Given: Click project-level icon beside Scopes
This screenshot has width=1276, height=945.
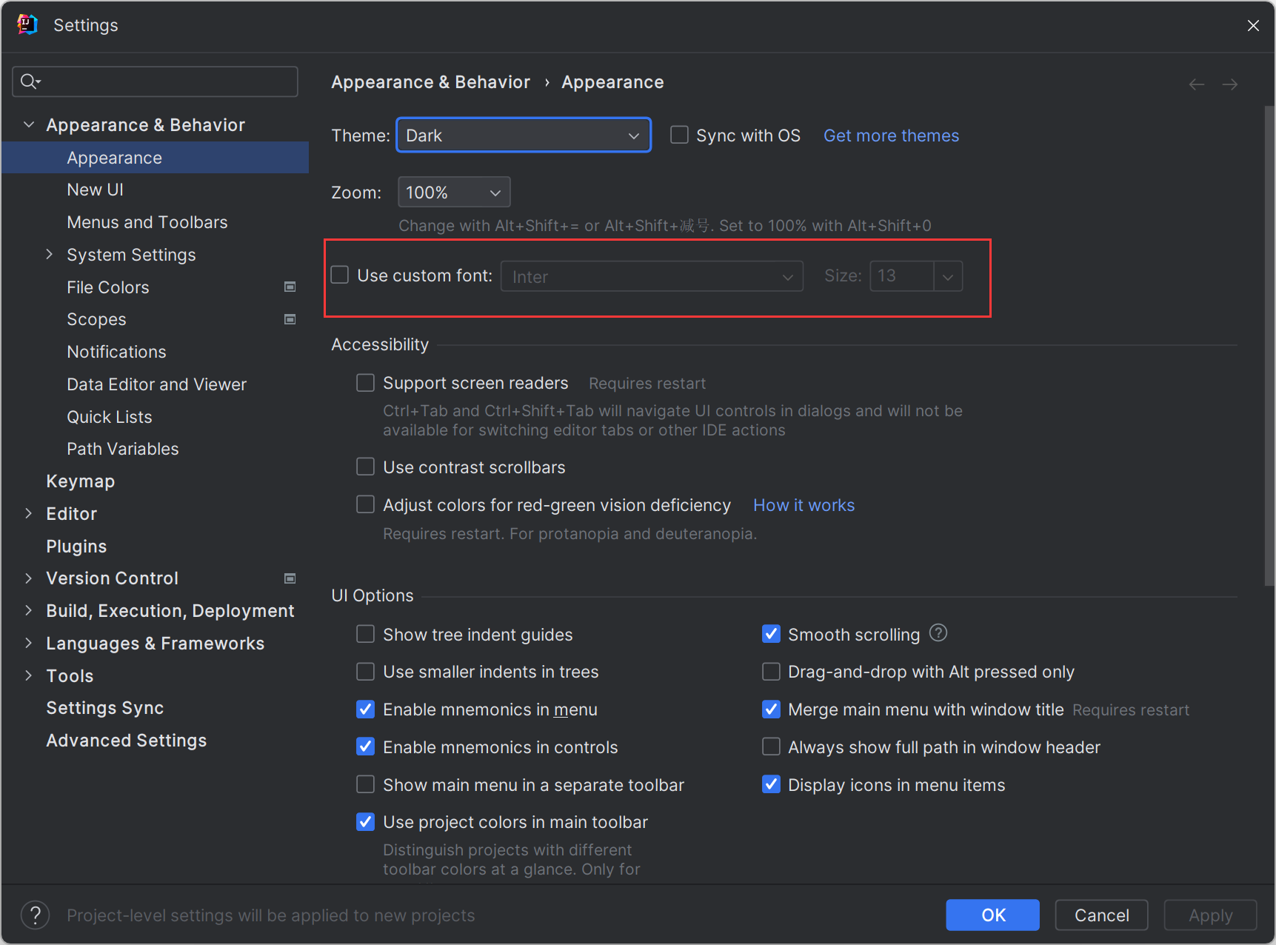Looking at the screenshot, I should (290, 319).
